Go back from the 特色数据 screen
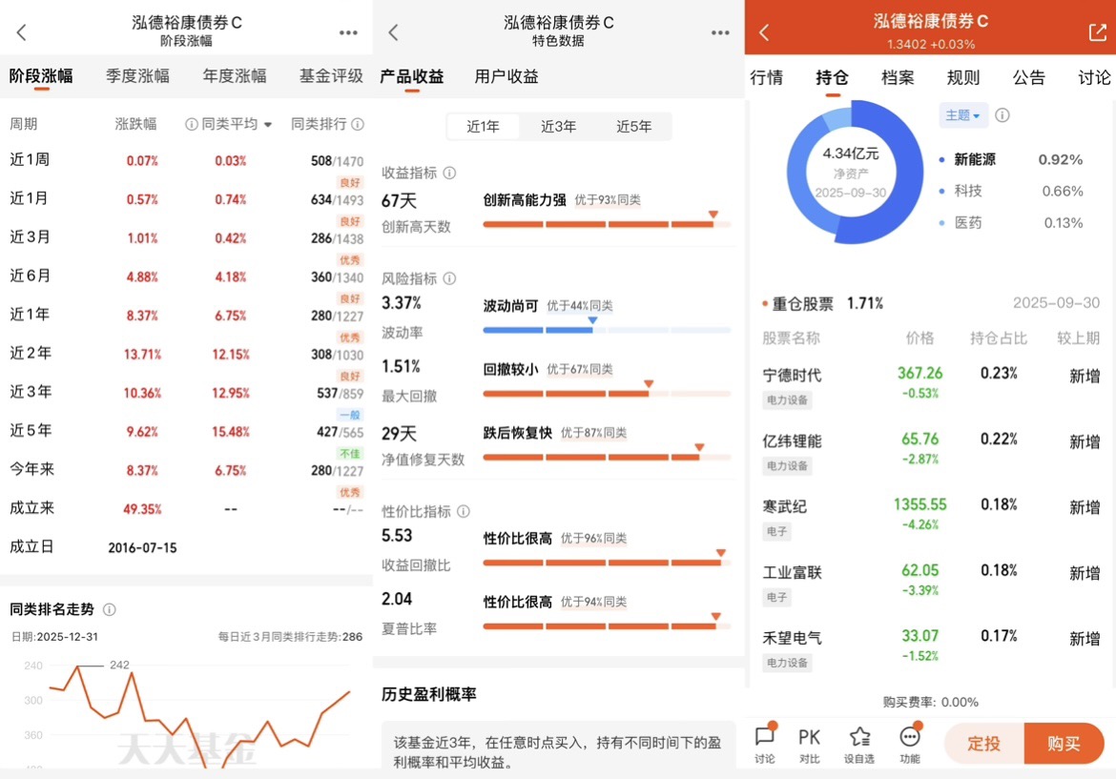Image resolution: width=1116 pixels, height=779 pixels. coord(394,32)
